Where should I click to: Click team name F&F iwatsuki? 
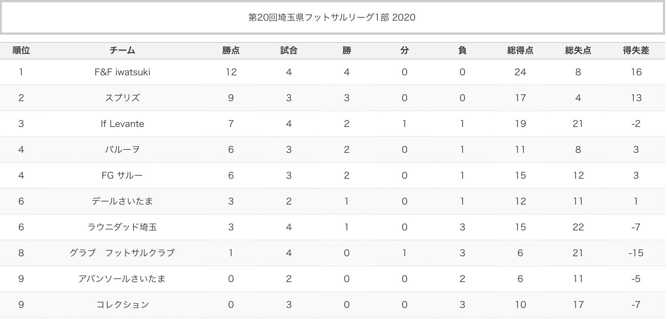[x=122, y=72]
